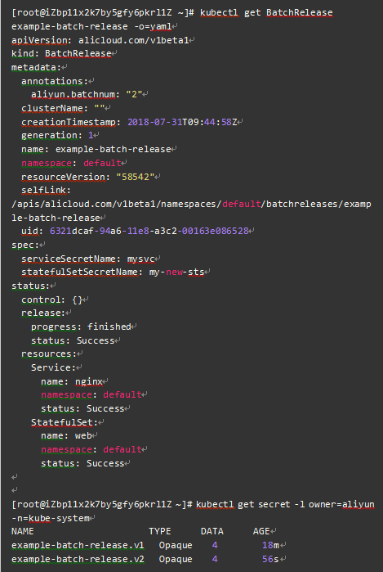This screenshot has height=572, width=383.
Task: Click the 'resources:' key
Action: coord(49,354)
